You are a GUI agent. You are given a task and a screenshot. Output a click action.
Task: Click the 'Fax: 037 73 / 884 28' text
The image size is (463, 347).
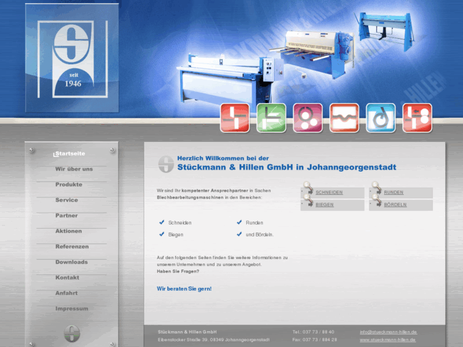tap(315, 340)
